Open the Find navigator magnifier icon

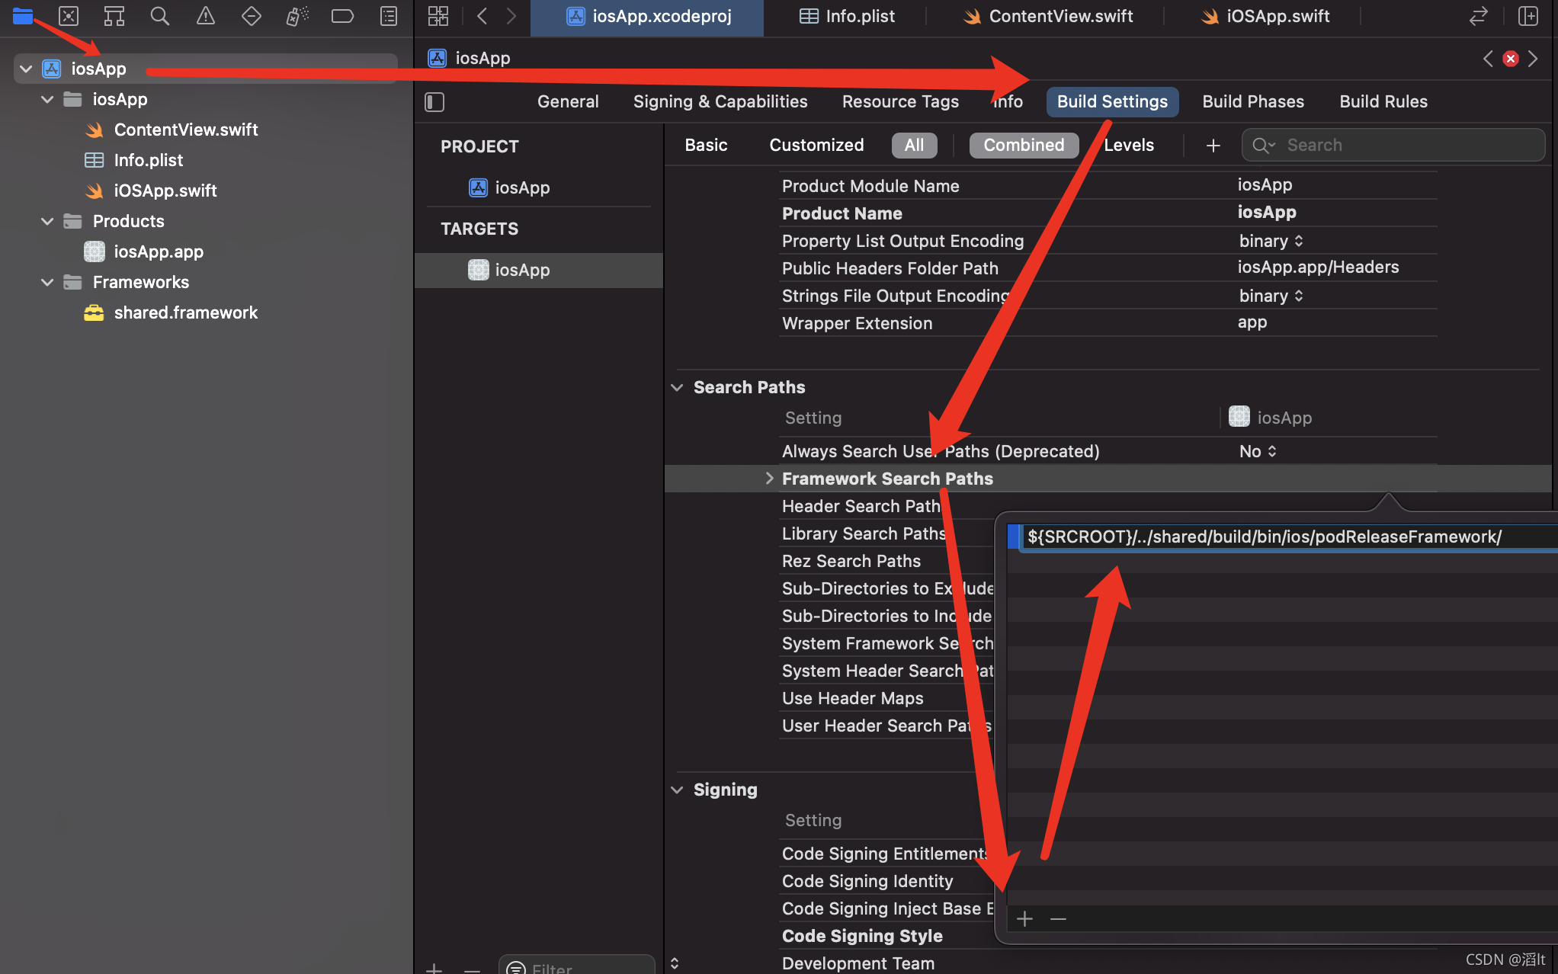pyautogui.click(x=159, y=16)
